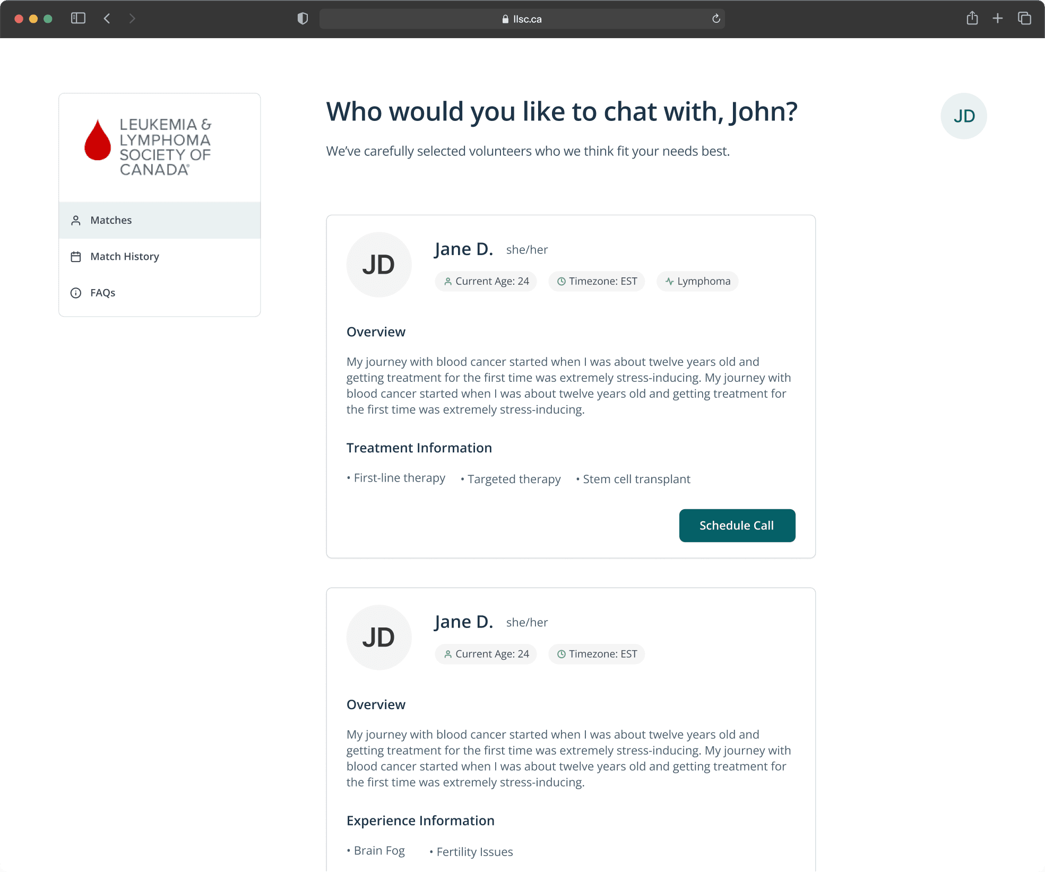Go back with the browser back arrow
Viewport: 1045px width, 872px height.
tap(107, 19)
